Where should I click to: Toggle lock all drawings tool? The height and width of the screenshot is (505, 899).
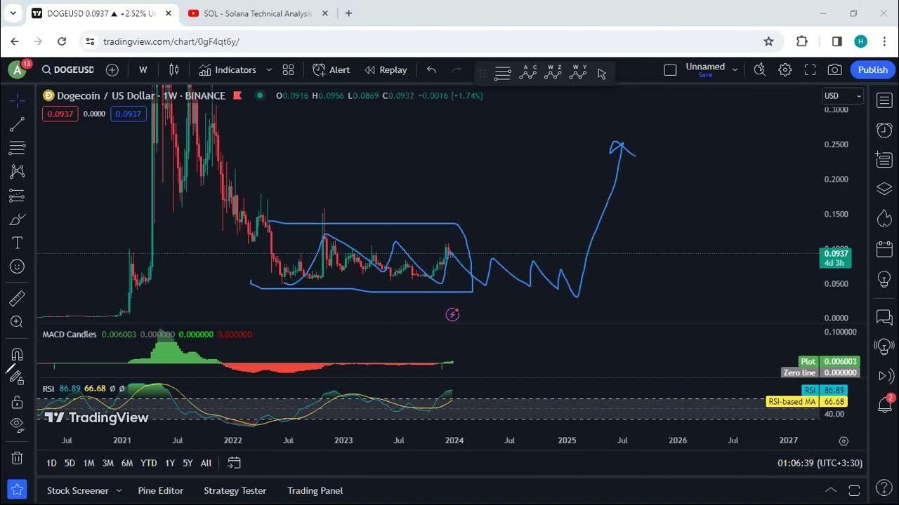coord(17,402)
